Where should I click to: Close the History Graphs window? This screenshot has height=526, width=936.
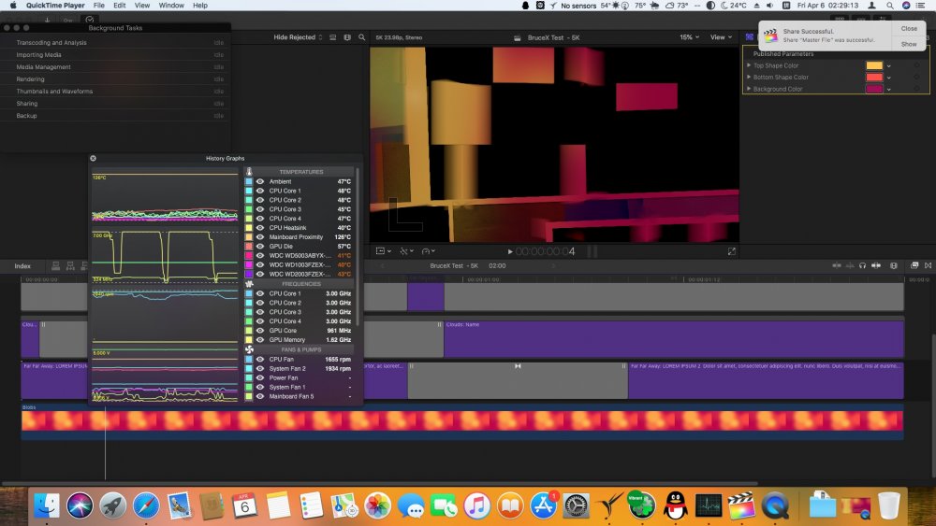(x=93, y=159)
